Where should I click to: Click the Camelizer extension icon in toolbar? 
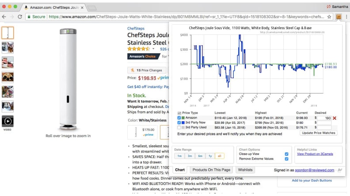click(339, 17)
